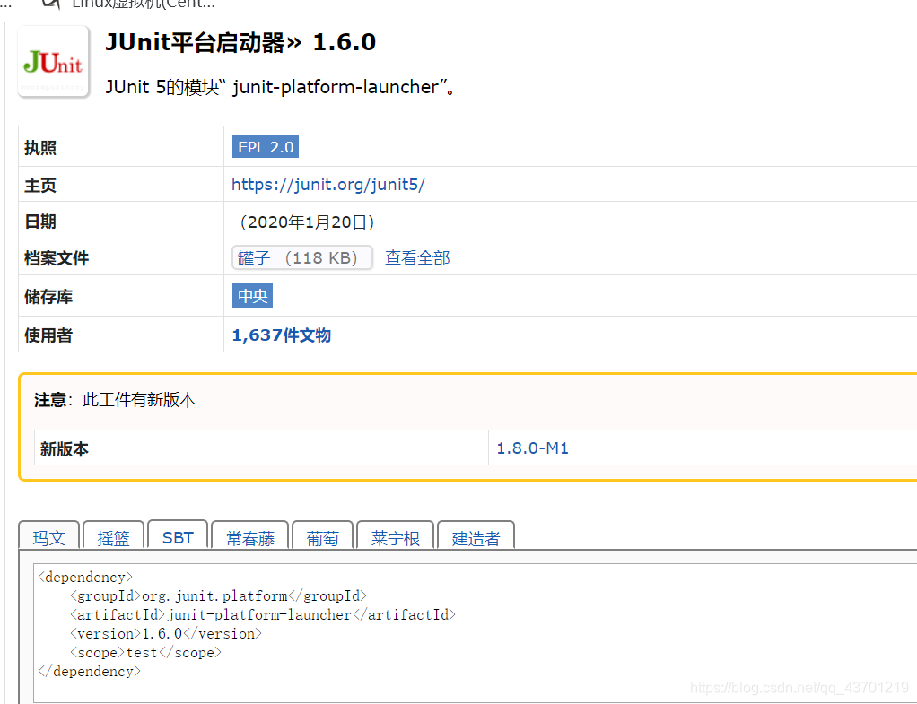Click the 注意: 此工件有新版本 notice text
917x704 pixels.
(x=115, y=400)
